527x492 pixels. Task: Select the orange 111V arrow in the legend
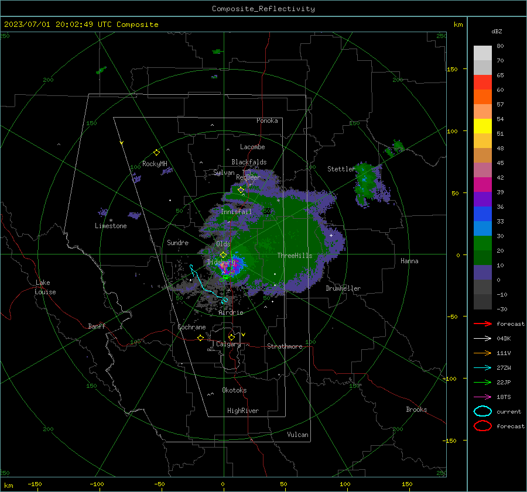coord(482,353)
